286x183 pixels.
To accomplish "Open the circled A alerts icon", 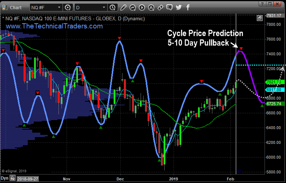I will 151,7.
